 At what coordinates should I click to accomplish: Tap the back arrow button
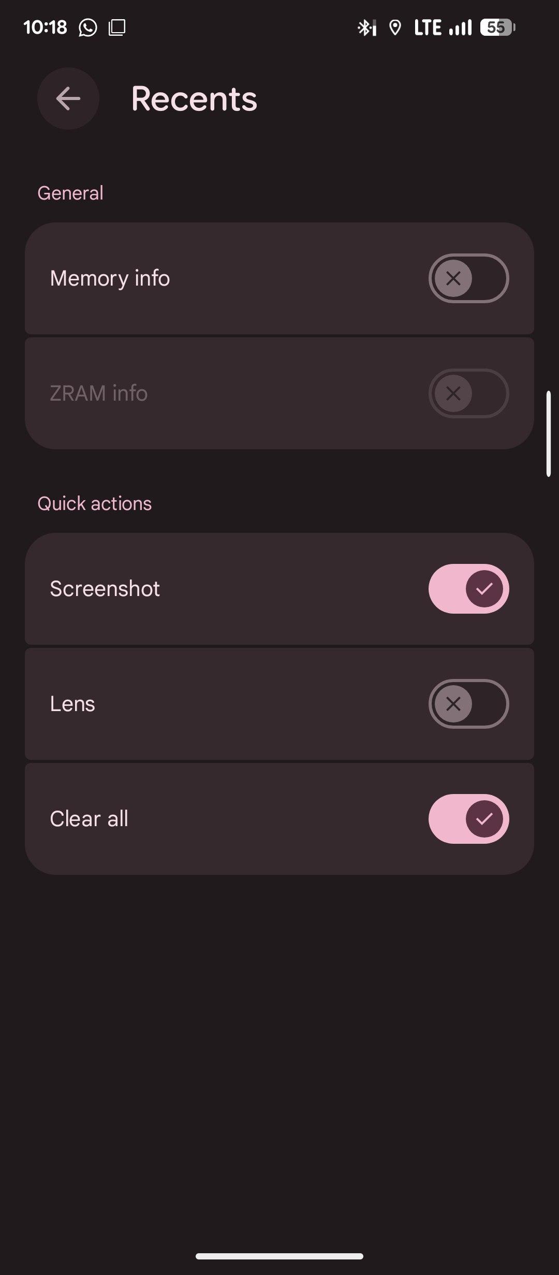[x=68, y=98]
